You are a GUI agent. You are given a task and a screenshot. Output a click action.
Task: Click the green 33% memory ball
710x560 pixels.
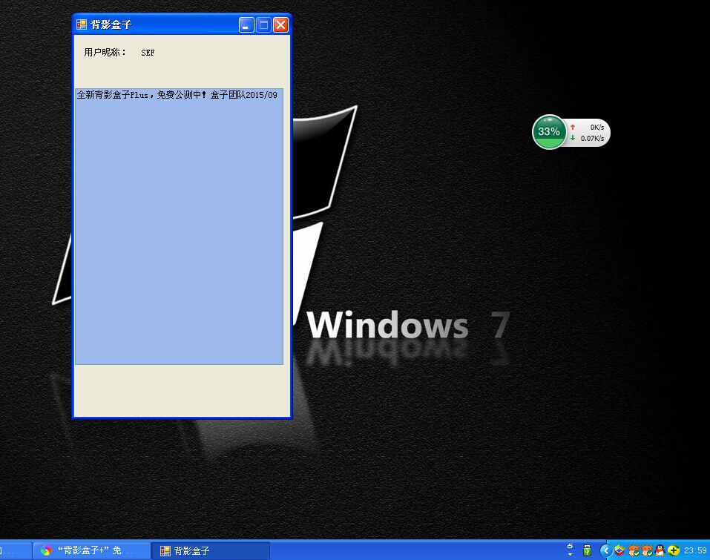pos(549,132)
